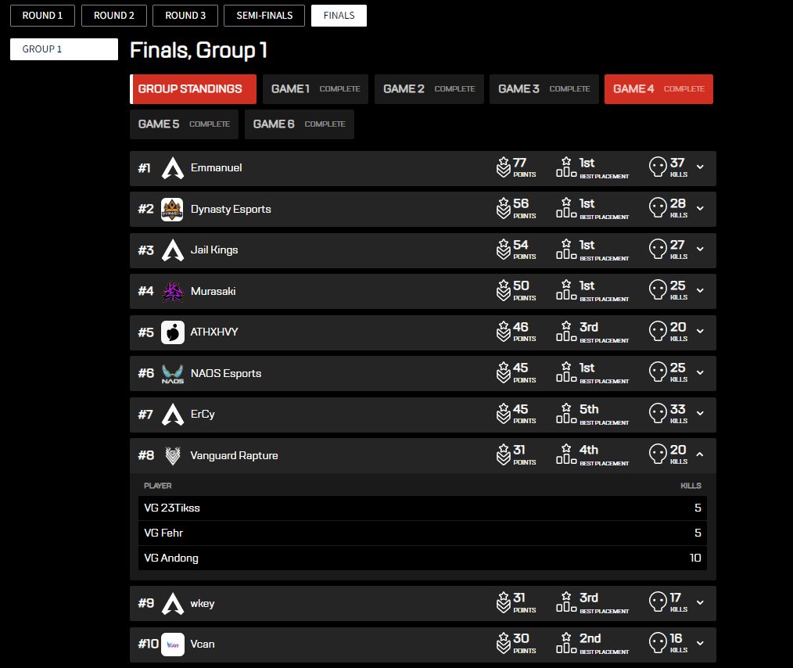Viewport: 793px width, 668px height.
Task: View GAME 4 results
Action: pos(659,89)
